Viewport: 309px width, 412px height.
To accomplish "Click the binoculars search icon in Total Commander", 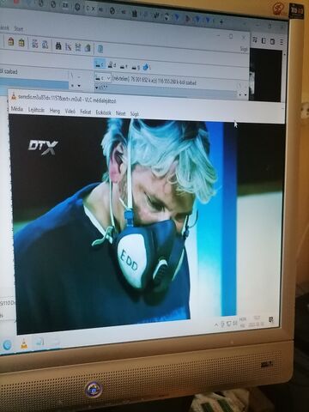I will click(58, 46).
